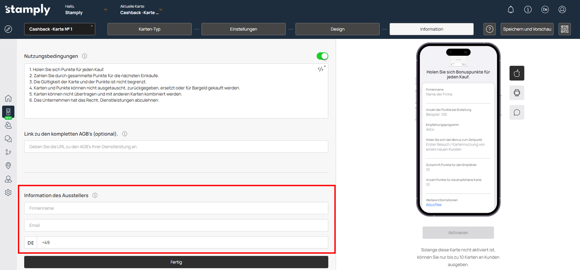
Task: Open the chat message preview icon
Action: point(517,113)
